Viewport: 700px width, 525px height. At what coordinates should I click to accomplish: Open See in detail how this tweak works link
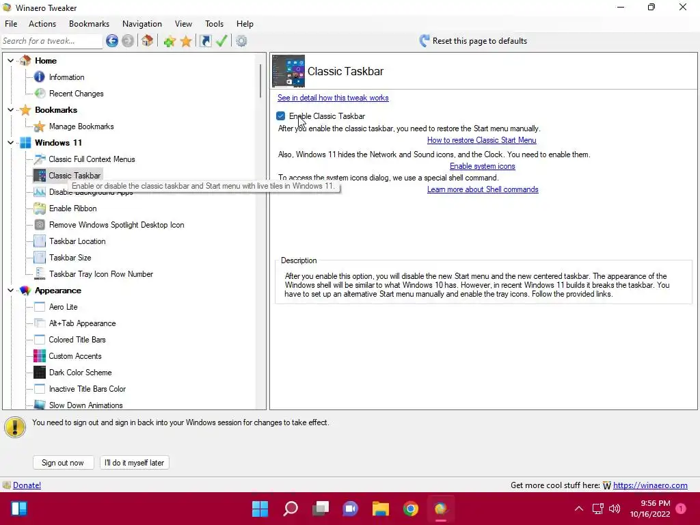333,98
